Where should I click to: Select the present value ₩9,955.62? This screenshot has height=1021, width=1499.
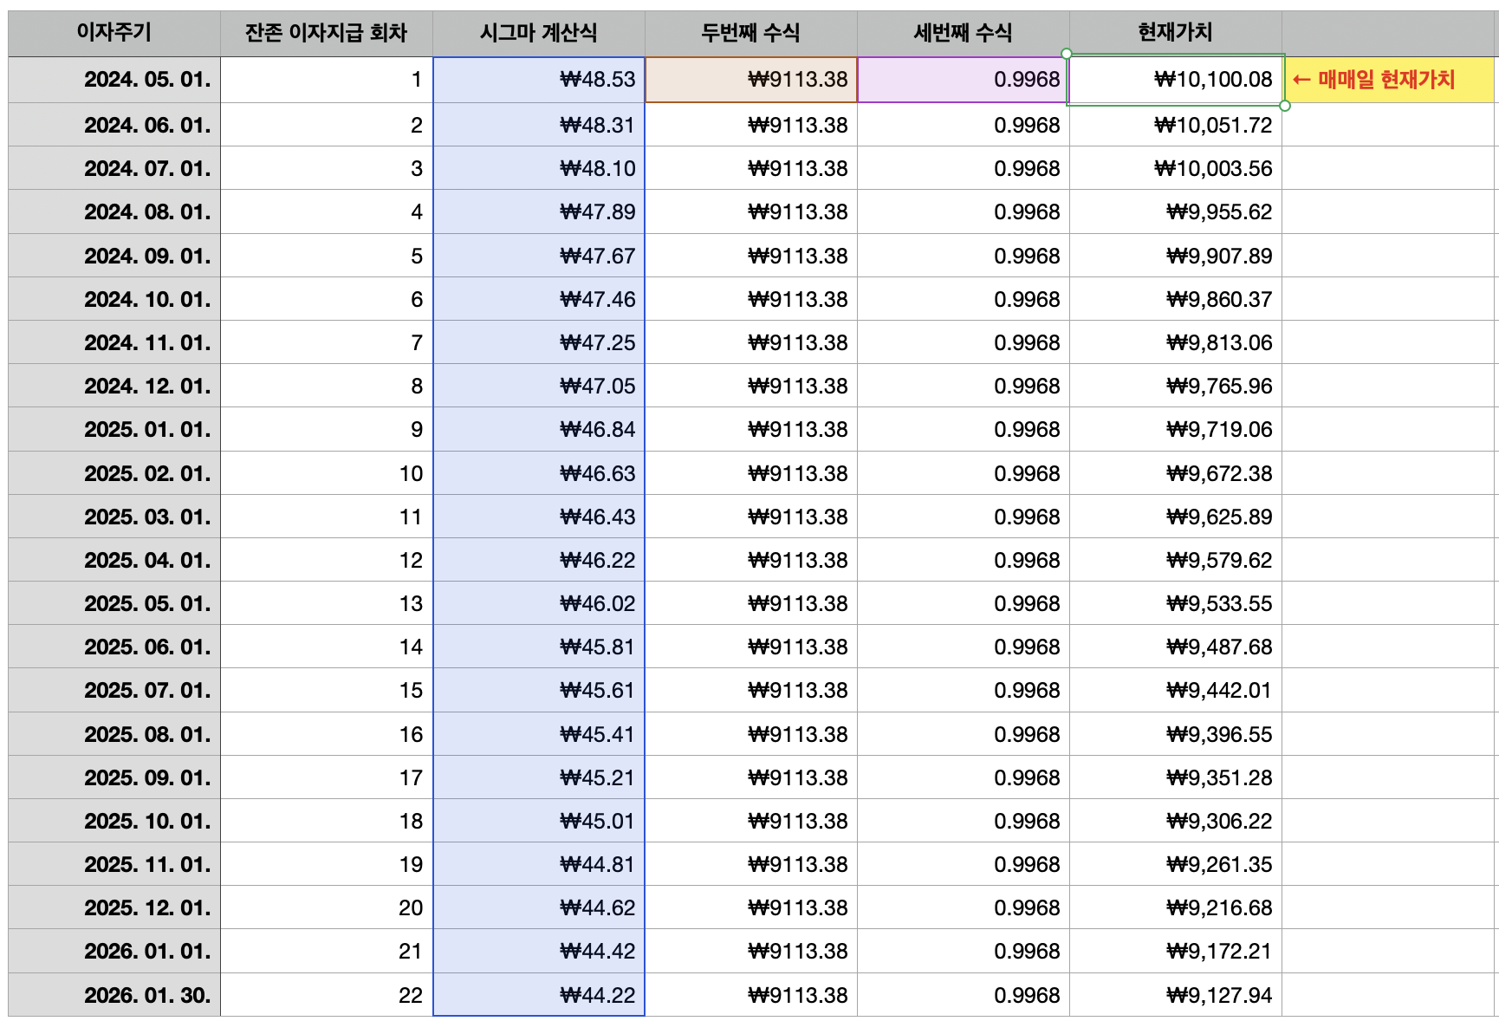[x=1176, y=211]
